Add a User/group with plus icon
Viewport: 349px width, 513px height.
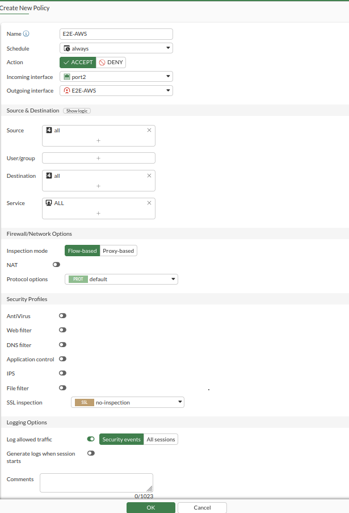pos(98,159)
